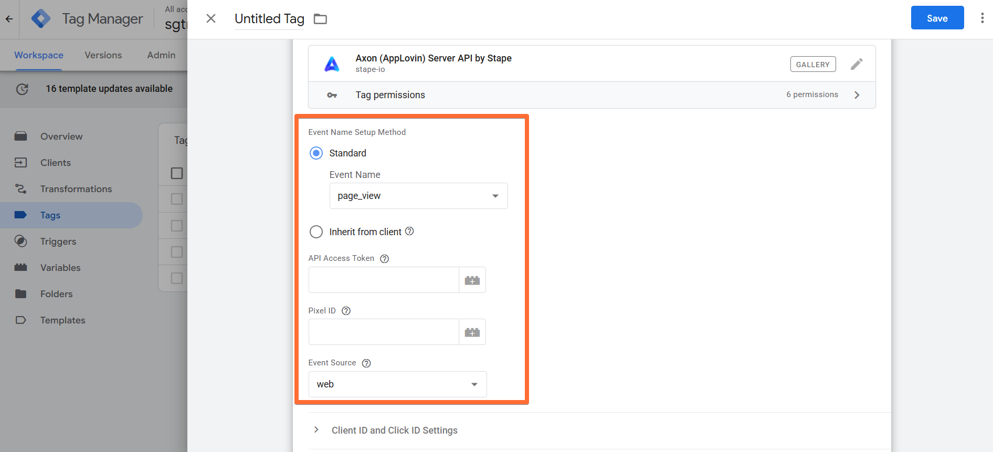Viewport: 993px width, 452px height.
Task: Open Triggers in the sidebar
Action: click(58, 241)
